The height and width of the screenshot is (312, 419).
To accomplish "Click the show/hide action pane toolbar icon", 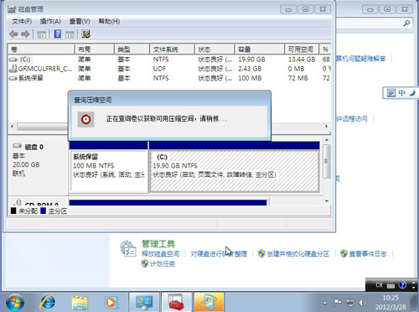I will pyautogui.click(x=70, y=34).
